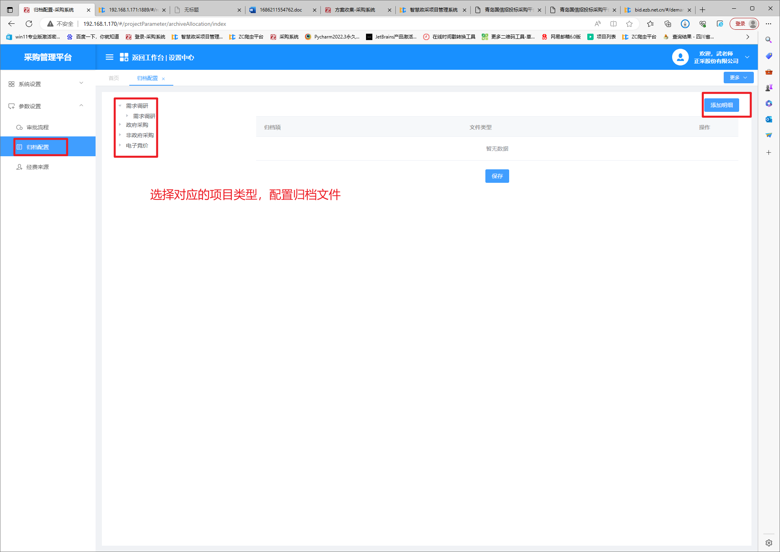Click the 保存 button

pyautogui.click(x=497, y=176)
